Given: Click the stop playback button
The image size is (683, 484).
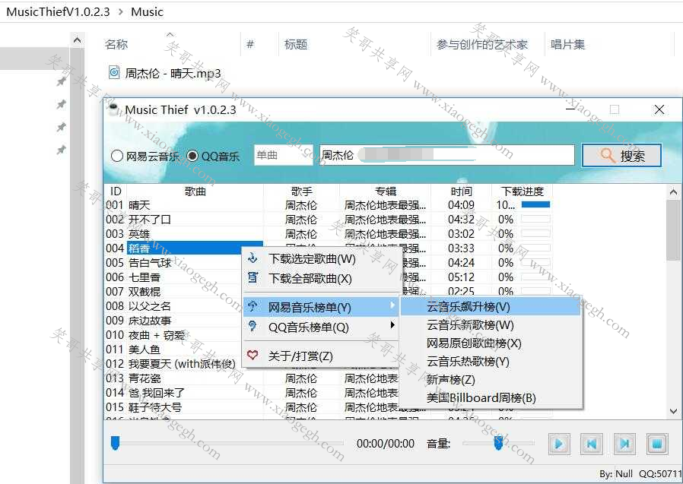Looking at the screenshot, I should 657,444.
